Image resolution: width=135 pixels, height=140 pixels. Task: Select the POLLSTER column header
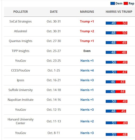point(20,12)
